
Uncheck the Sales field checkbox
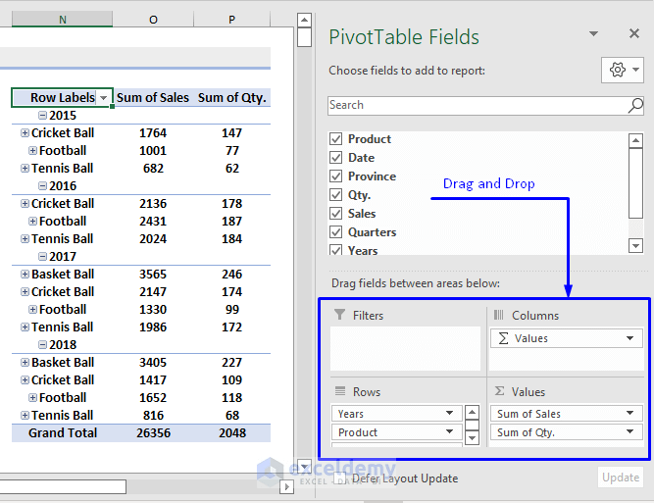(335, 214)
